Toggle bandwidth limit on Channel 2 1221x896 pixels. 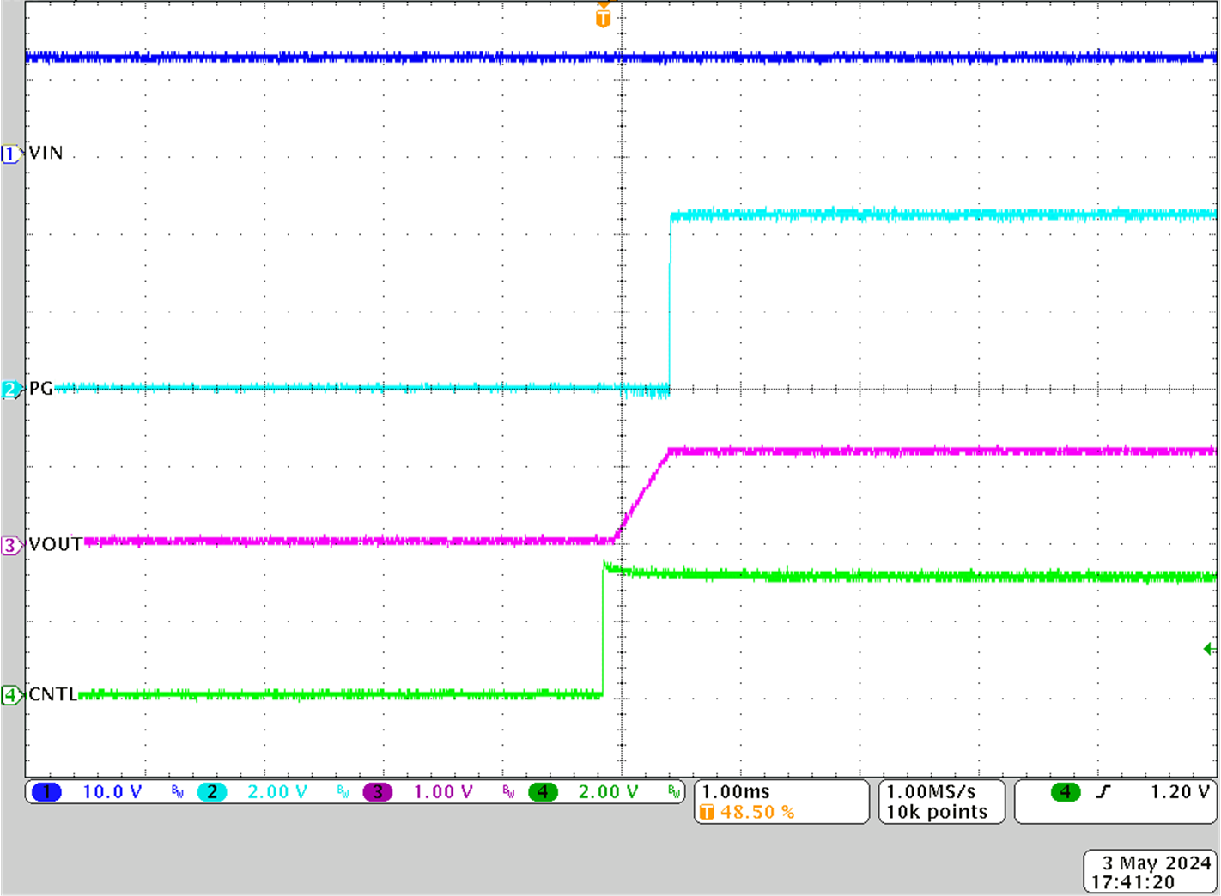coord(342,793)
